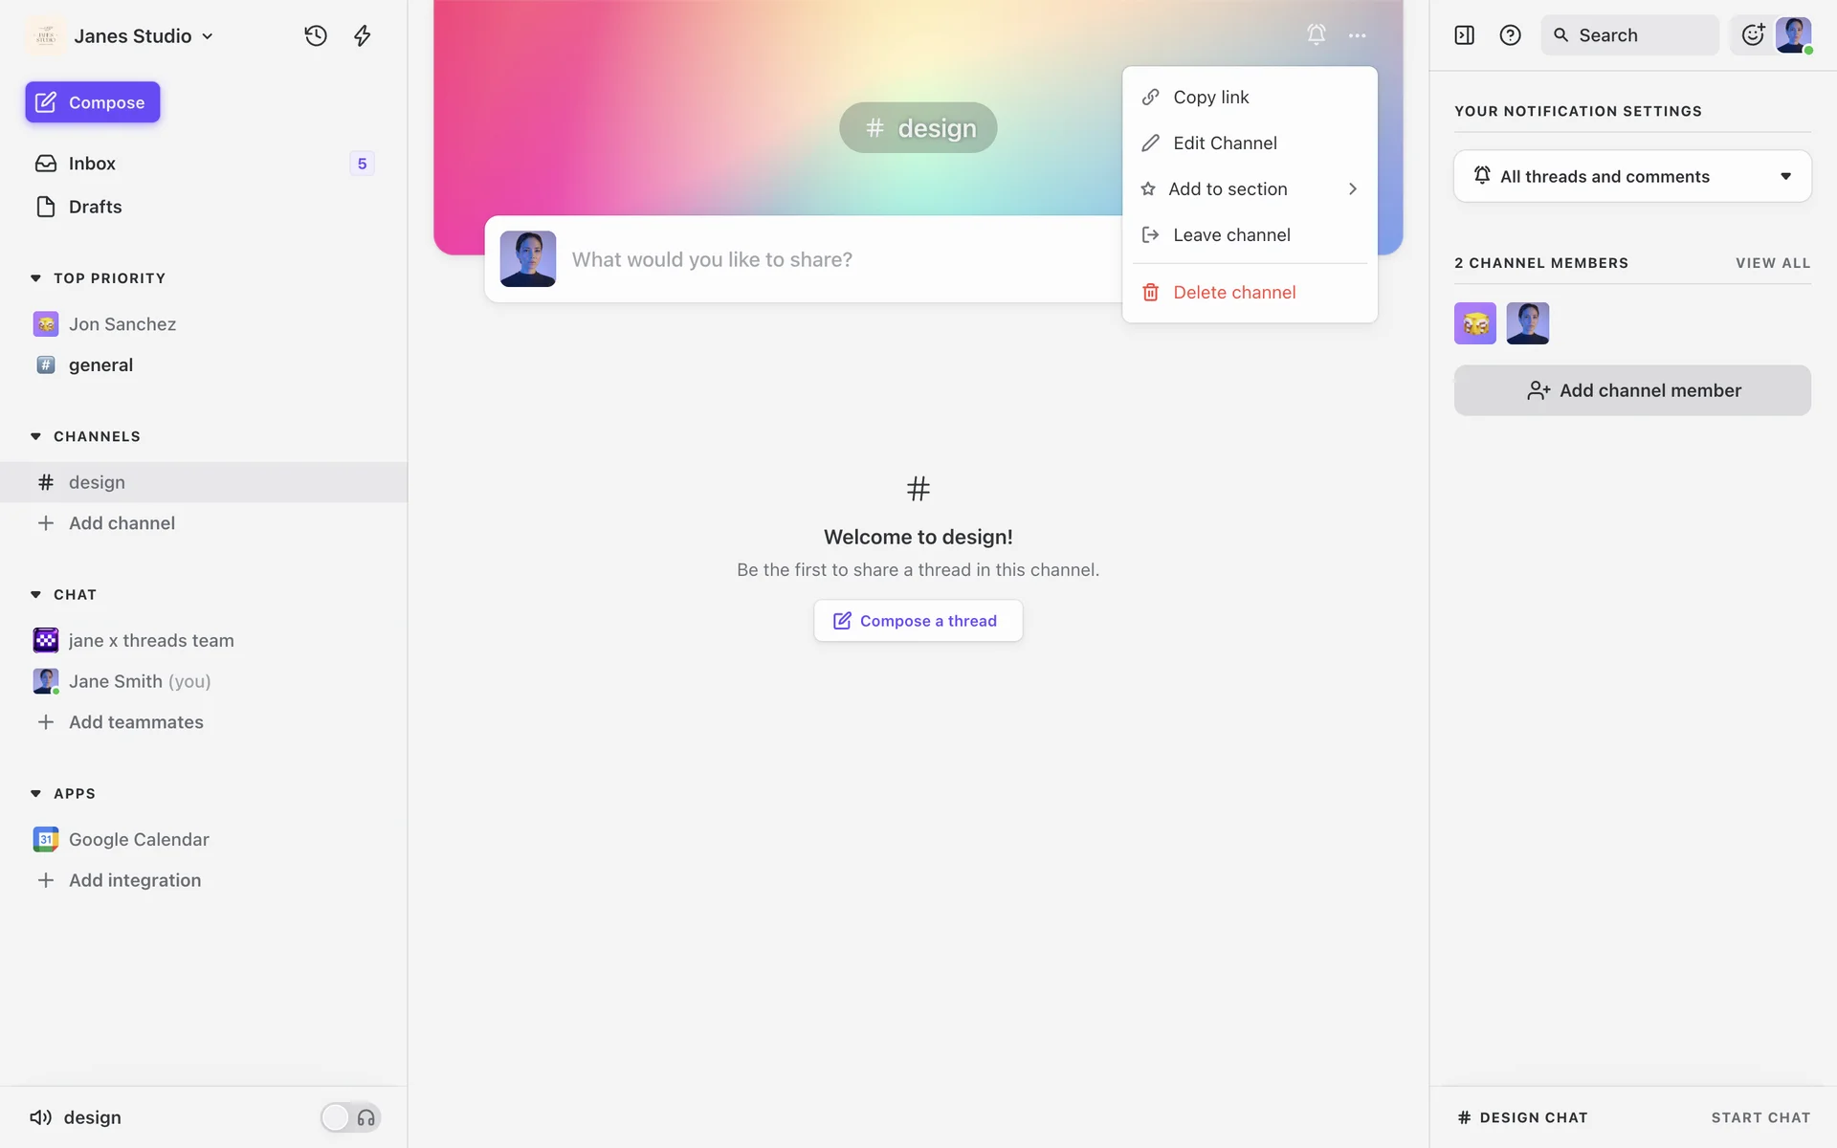Collapse the right sidebar panel icon
This screenshot has height=1148, width=1837.
[1464, 35]
